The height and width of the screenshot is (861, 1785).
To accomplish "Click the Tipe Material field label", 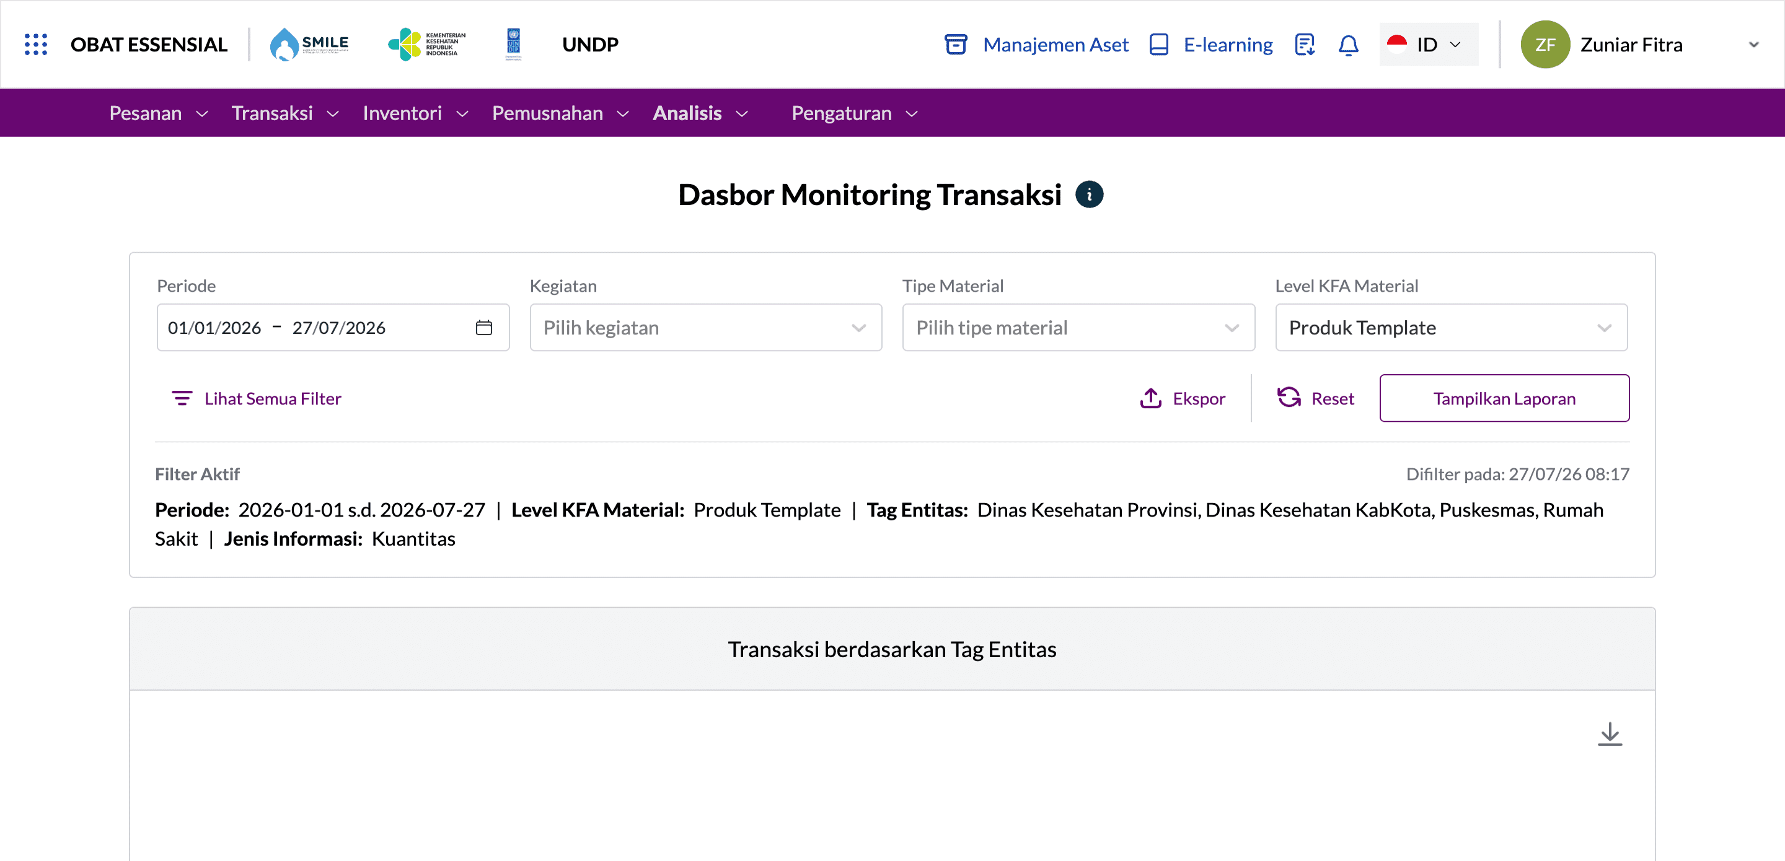I will 952,286.
